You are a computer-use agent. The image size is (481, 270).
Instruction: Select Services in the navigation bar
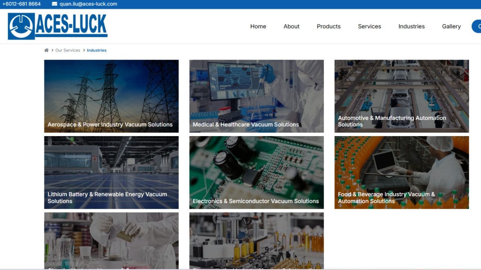369,26
